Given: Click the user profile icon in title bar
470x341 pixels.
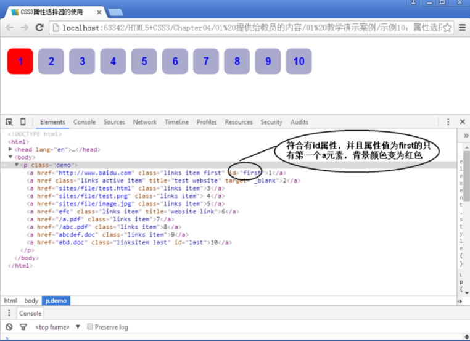Looking at the screenshot, I should (x=413, y=2).
